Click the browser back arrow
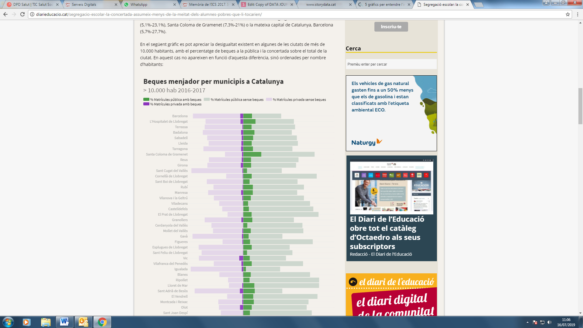Viewport: 583px width, 328px height. click(x=5, y=14)
